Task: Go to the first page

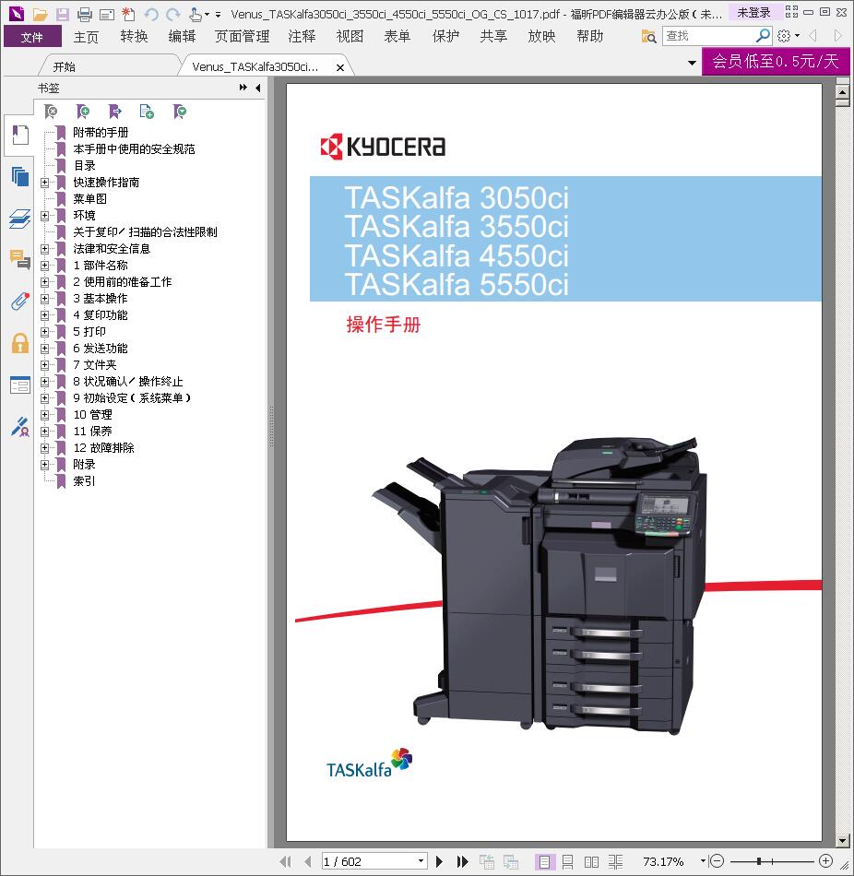Action: pos(285,861)
